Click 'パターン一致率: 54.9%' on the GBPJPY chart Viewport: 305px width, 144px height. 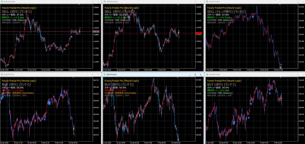[x=115, y=87]
